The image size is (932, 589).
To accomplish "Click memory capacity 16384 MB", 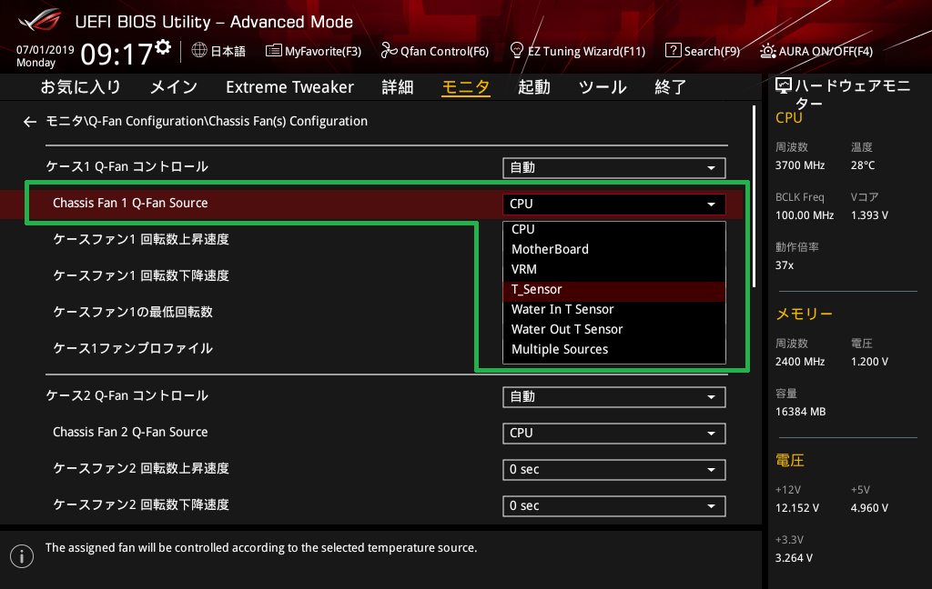I will click(801, 412).
